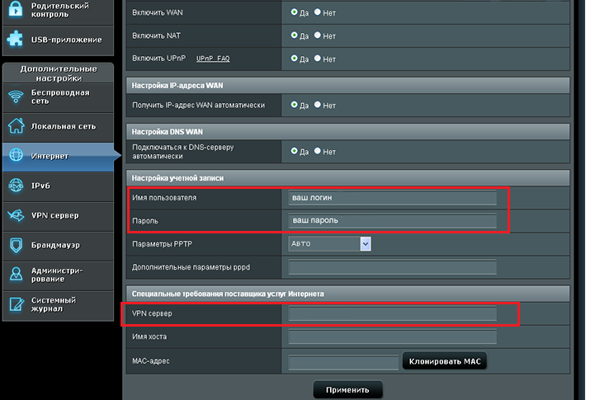The height and width of the screenshot is (400, 600).
Task: Choose Да for automatic DNS server connection
Action: [x=295, y=151]
